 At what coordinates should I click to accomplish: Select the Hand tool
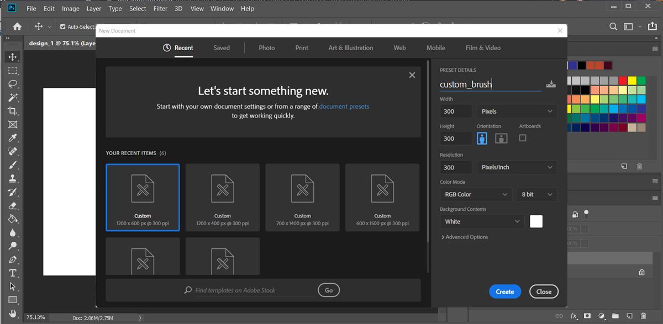[13, 314]
